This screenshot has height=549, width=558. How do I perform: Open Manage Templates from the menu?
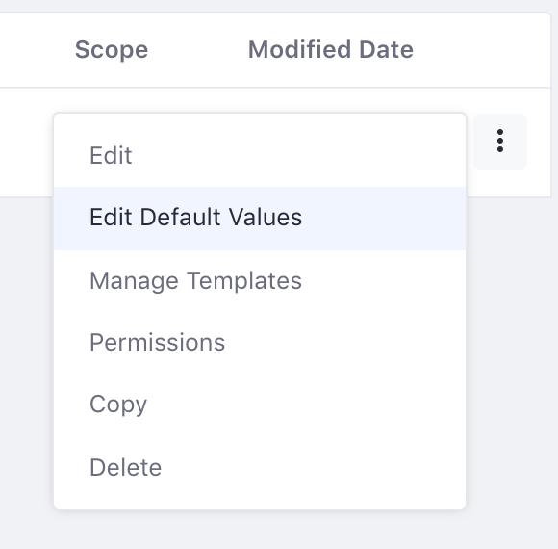(x=260, y=280)
